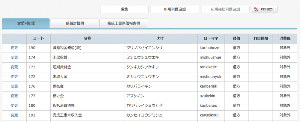Click the 新規科目追加 button
The height and width of the screenshot is (122, 300).
click(175, 9)
